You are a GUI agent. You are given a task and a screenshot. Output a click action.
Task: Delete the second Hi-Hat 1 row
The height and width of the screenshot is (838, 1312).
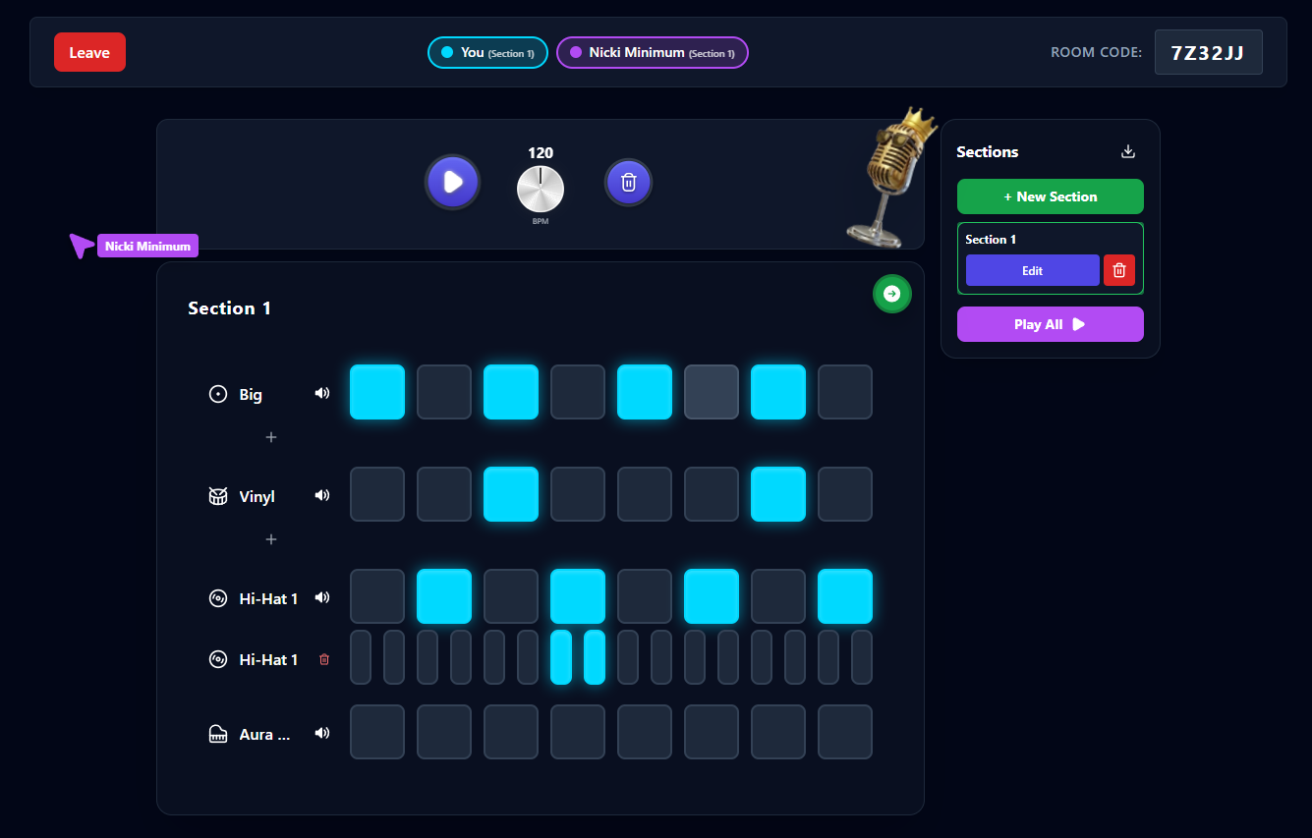coord(324,659)
